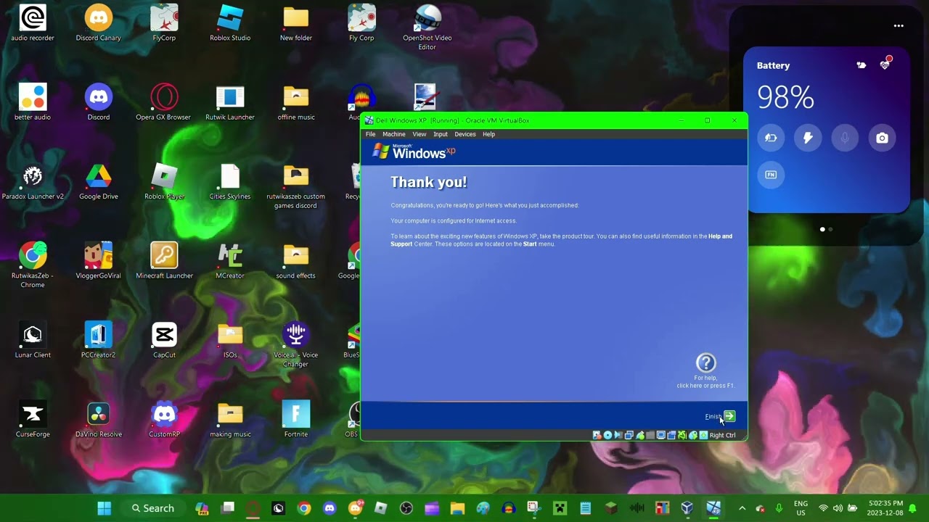Click the shared folders status icon
Screen dimensions: 929x522
click(650, 435)
